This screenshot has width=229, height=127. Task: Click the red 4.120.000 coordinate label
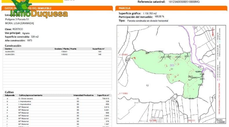tap(123, 55)
